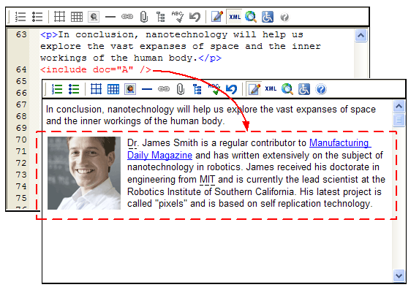Run accessibility check in front editor toolbar
Viewport: 411px width, 290px height.
(304, 89)
